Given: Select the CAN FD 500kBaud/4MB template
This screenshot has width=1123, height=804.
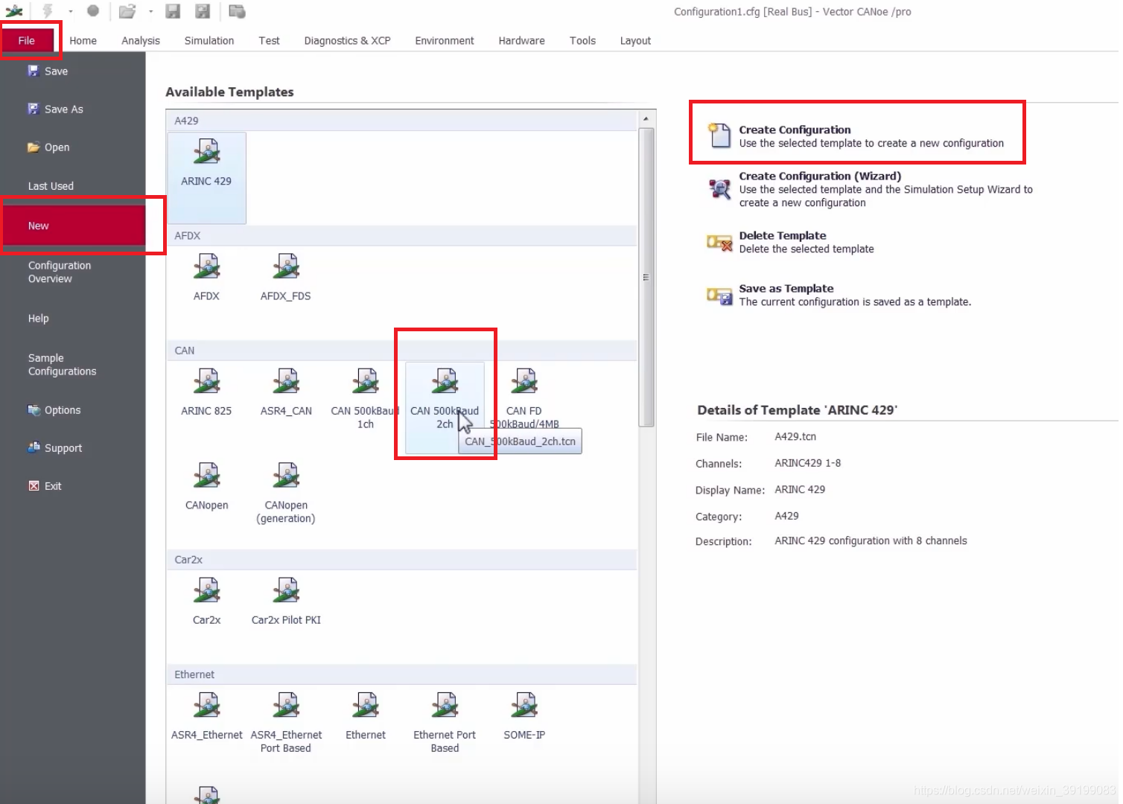Looking at the screenshot, I should [x=524, y=399].
